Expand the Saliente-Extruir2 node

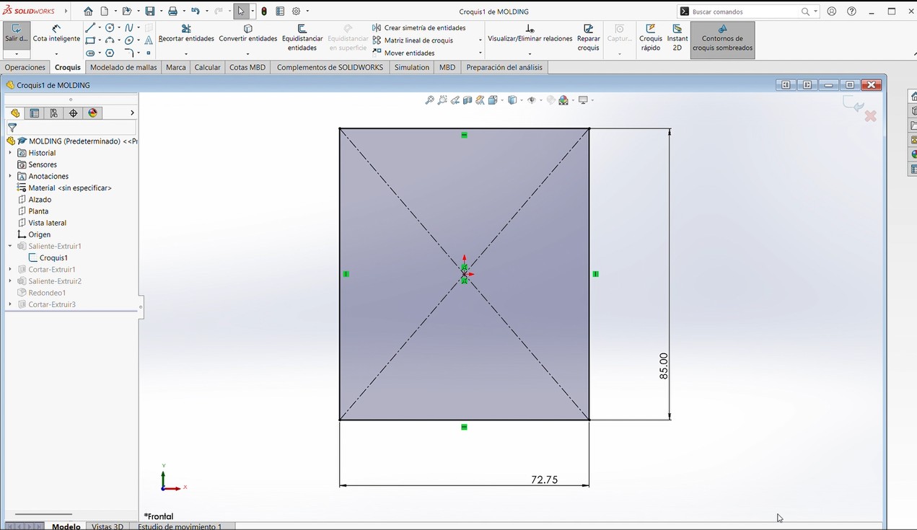(10, 281)
